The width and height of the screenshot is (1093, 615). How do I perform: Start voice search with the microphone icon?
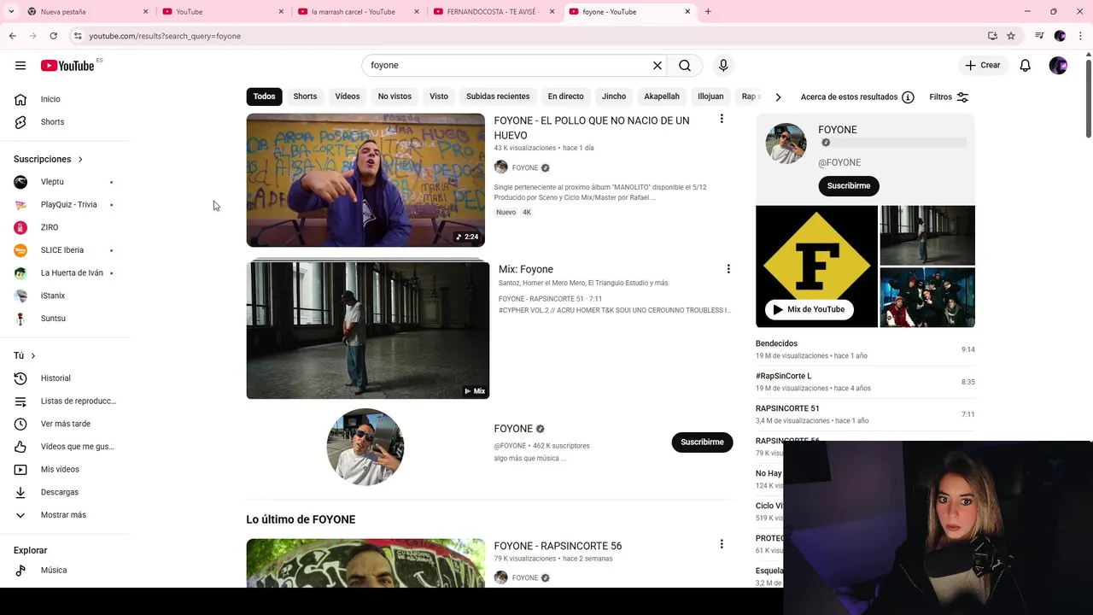tap(723, 66)
